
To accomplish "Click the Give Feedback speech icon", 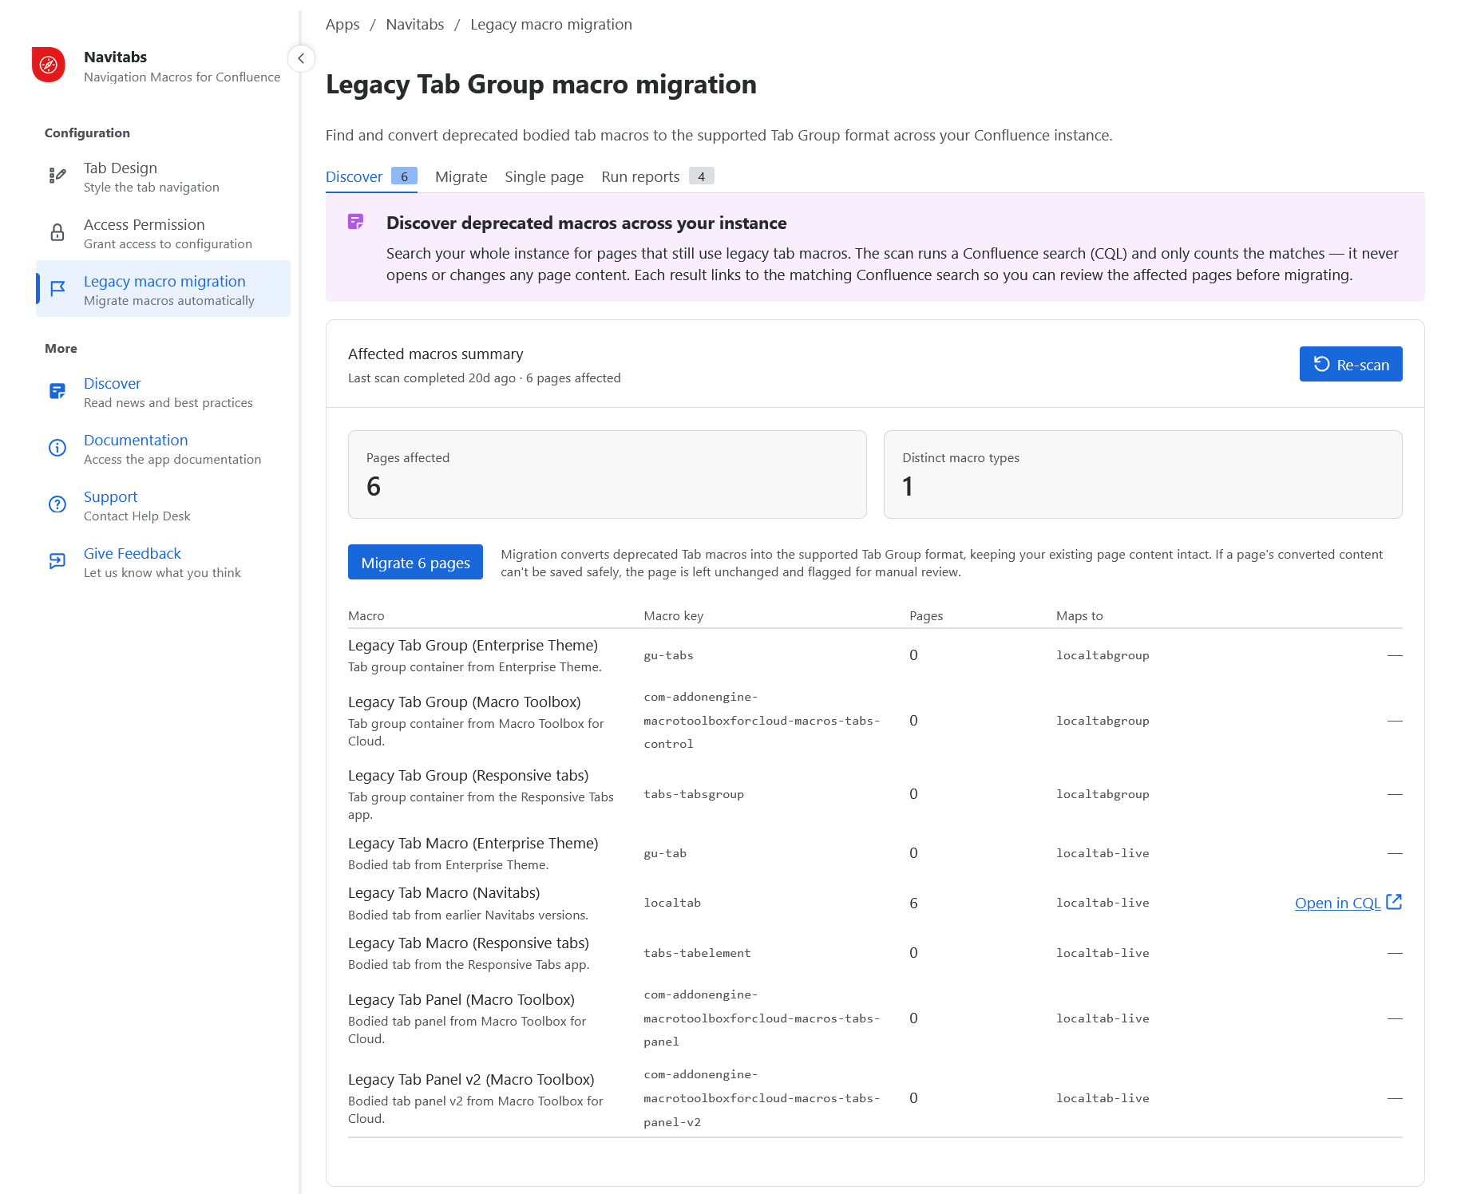I will click(x=57, y=561).
